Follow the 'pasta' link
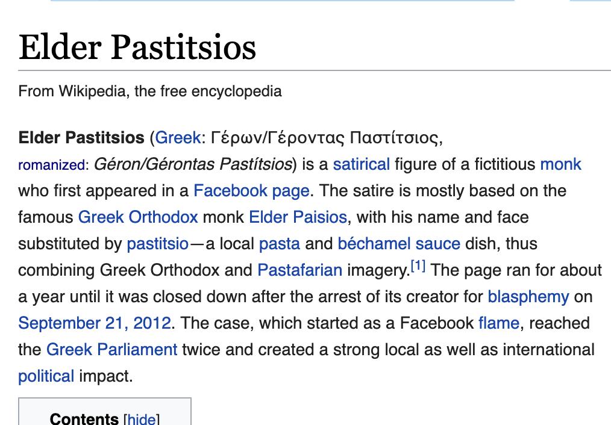The height and width of the screenshot is (425, 611). click(279, 244)
